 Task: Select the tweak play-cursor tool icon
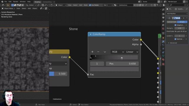coord(8,5)
